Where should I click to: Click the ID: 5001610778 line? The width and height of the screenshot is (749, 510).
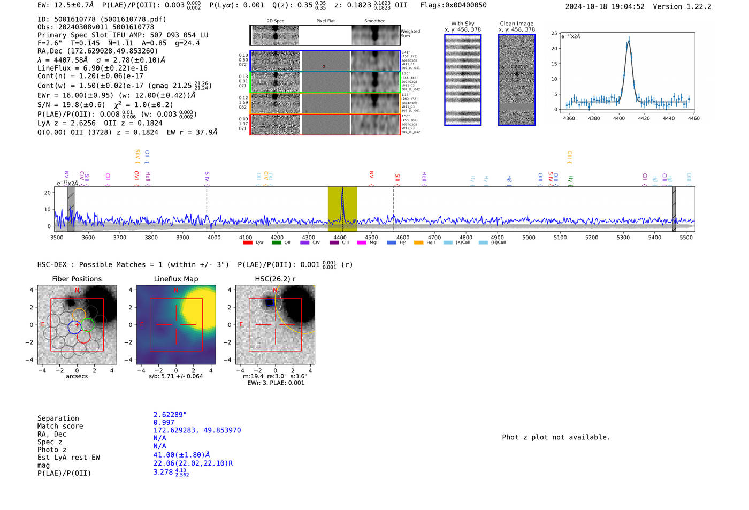pos(102,19)
